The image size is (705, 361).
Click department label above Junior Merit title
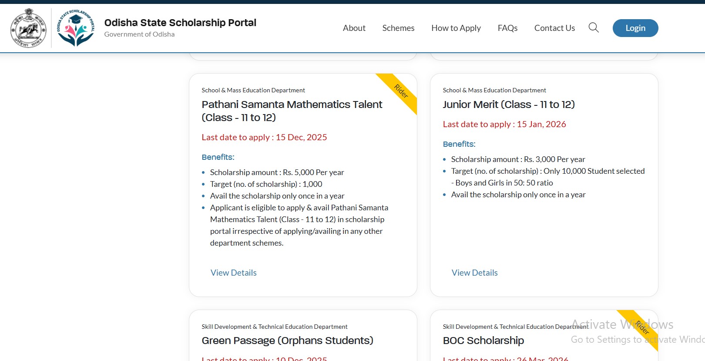(494, 90)
